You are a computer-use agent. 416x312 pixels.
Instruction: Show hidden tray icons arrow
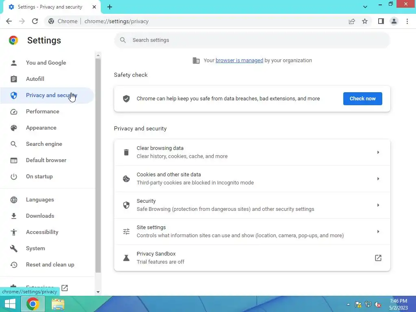(348, 304)
